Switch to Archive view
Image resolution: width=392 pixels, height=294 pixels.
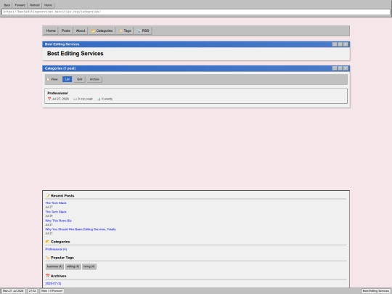[94, 79]
